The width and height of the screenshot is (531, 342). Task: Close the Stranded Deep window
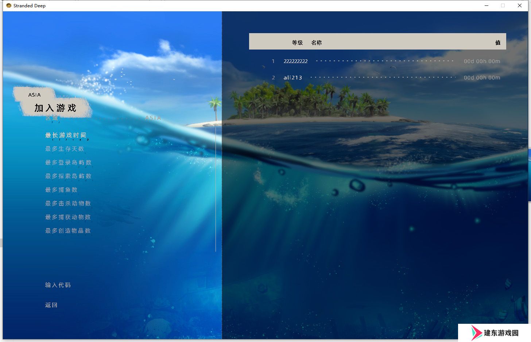coord(520,5)
